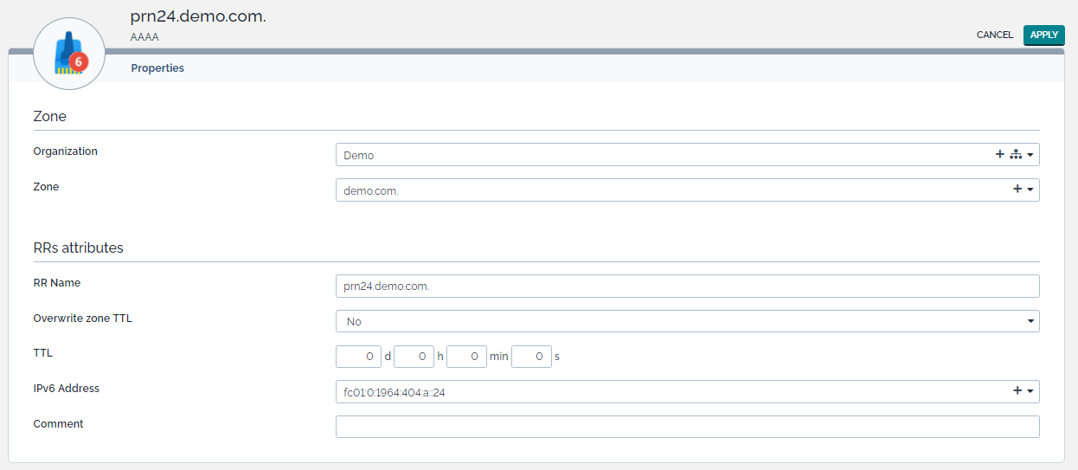Open the hierarchy tree icon in Organization field
1078x470 pixels.
tap(1016, 155)
